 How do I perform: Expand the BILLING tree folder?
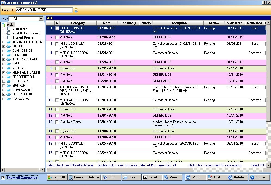coord(4,46)
